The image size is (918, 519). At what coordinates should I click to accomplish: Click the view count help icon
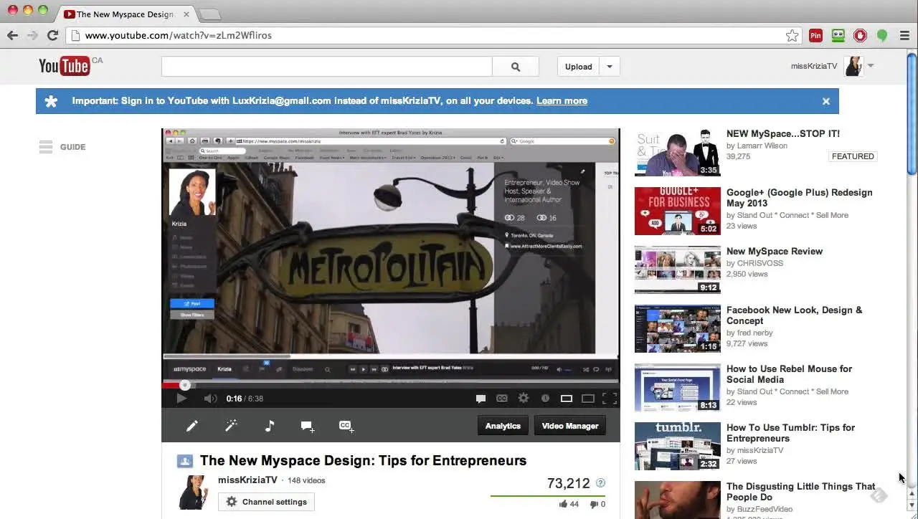point(601,483)
